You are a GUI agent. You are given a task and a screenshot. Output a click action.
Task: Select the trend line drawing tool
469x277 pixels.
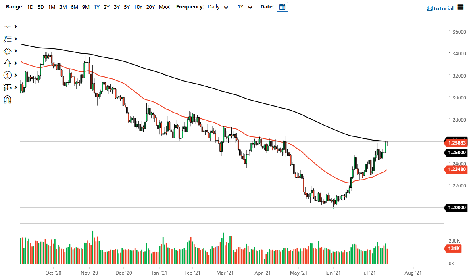pos(7,27)
